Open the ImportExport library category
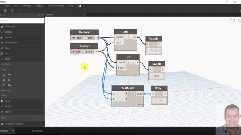Image resolution: width=241 pixels, height=135 pixels. click(x=22, y=43)
